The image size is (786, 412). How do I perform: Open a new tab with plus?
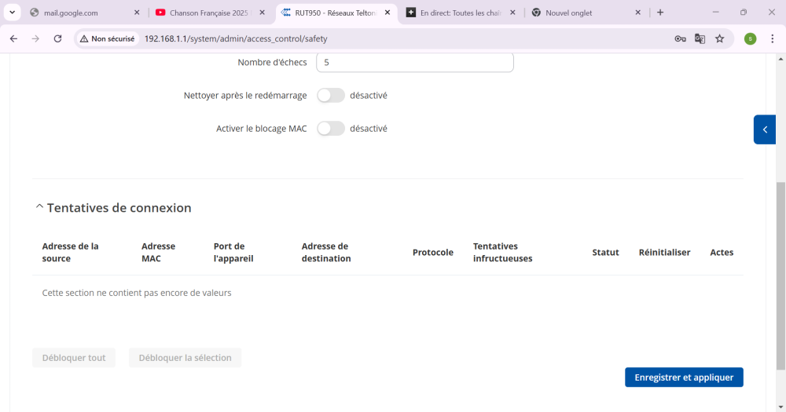pyautogui.click(x=660, y=13)
